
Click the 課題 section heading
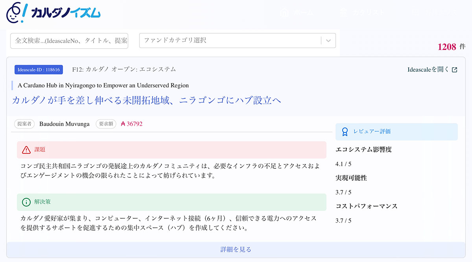click(x=40, y=150)
